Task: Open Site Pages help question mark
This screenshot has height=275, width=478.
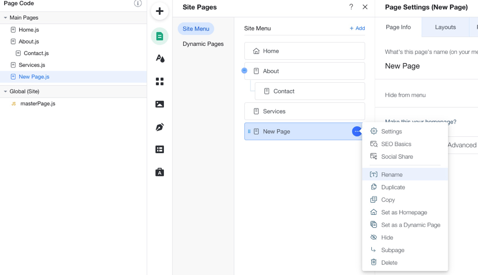Action: [x=351, y=7]
